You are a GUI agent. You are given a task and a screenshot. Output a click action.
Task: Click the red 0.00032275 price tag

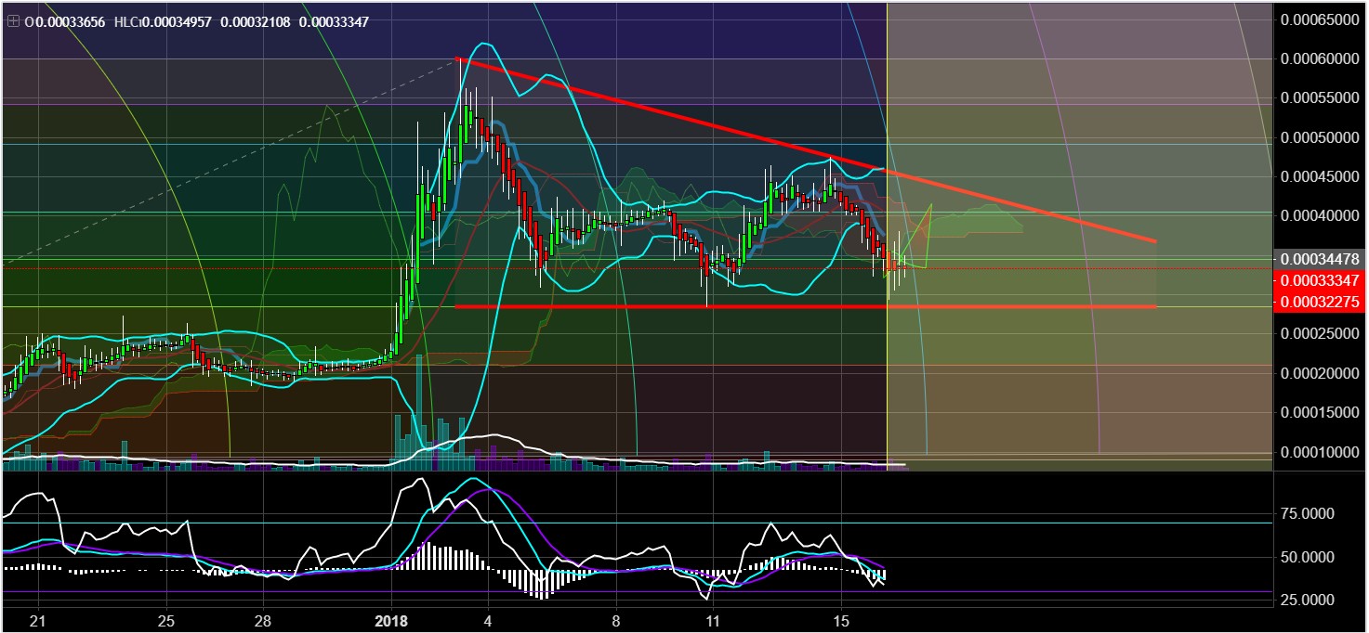1320,302
